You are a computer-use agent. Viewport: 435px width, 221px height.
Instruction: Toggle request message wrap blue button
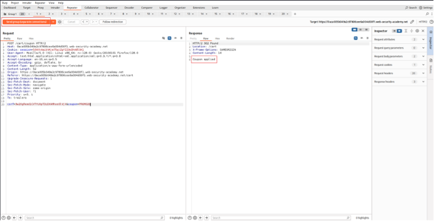coord(169,38)
